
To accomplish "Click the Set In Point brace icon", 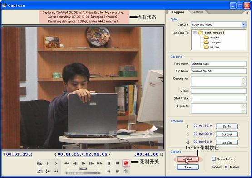I will point(48,163).
